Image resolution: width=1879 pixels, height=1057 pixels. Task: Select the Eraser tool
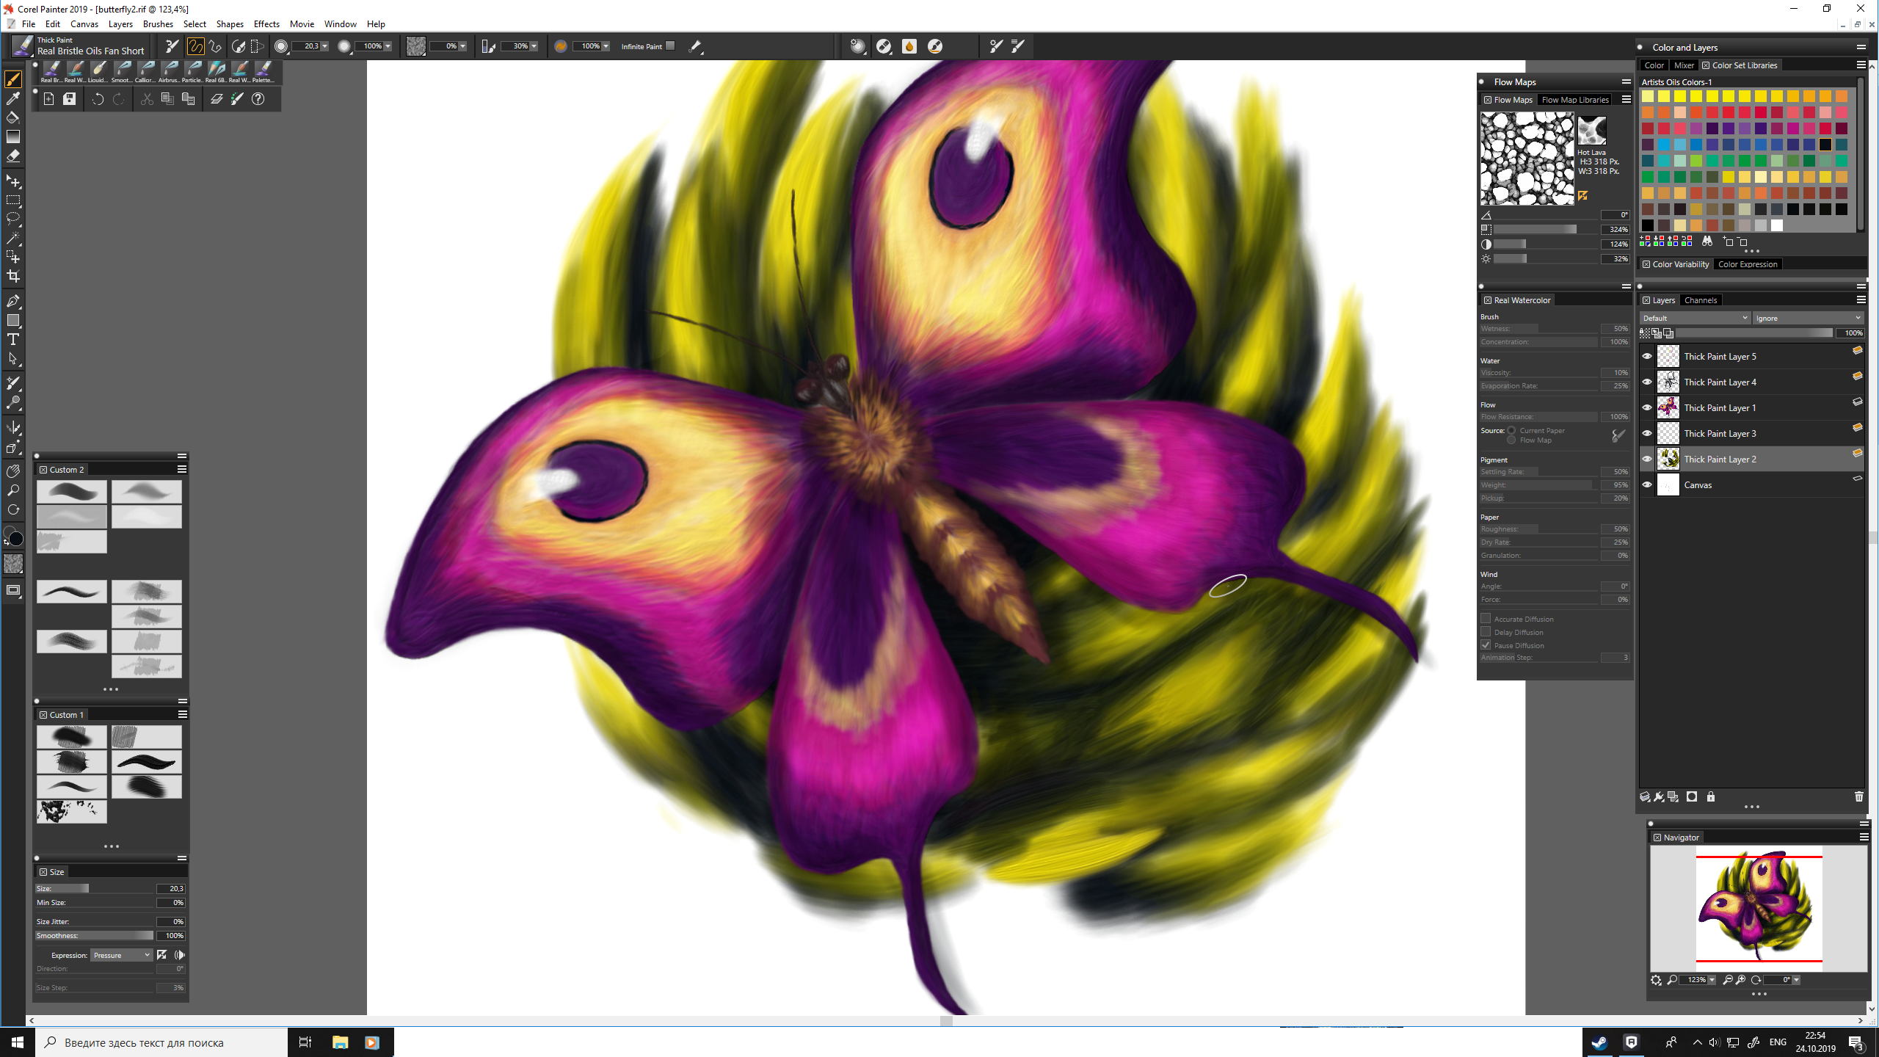(13, 156)
